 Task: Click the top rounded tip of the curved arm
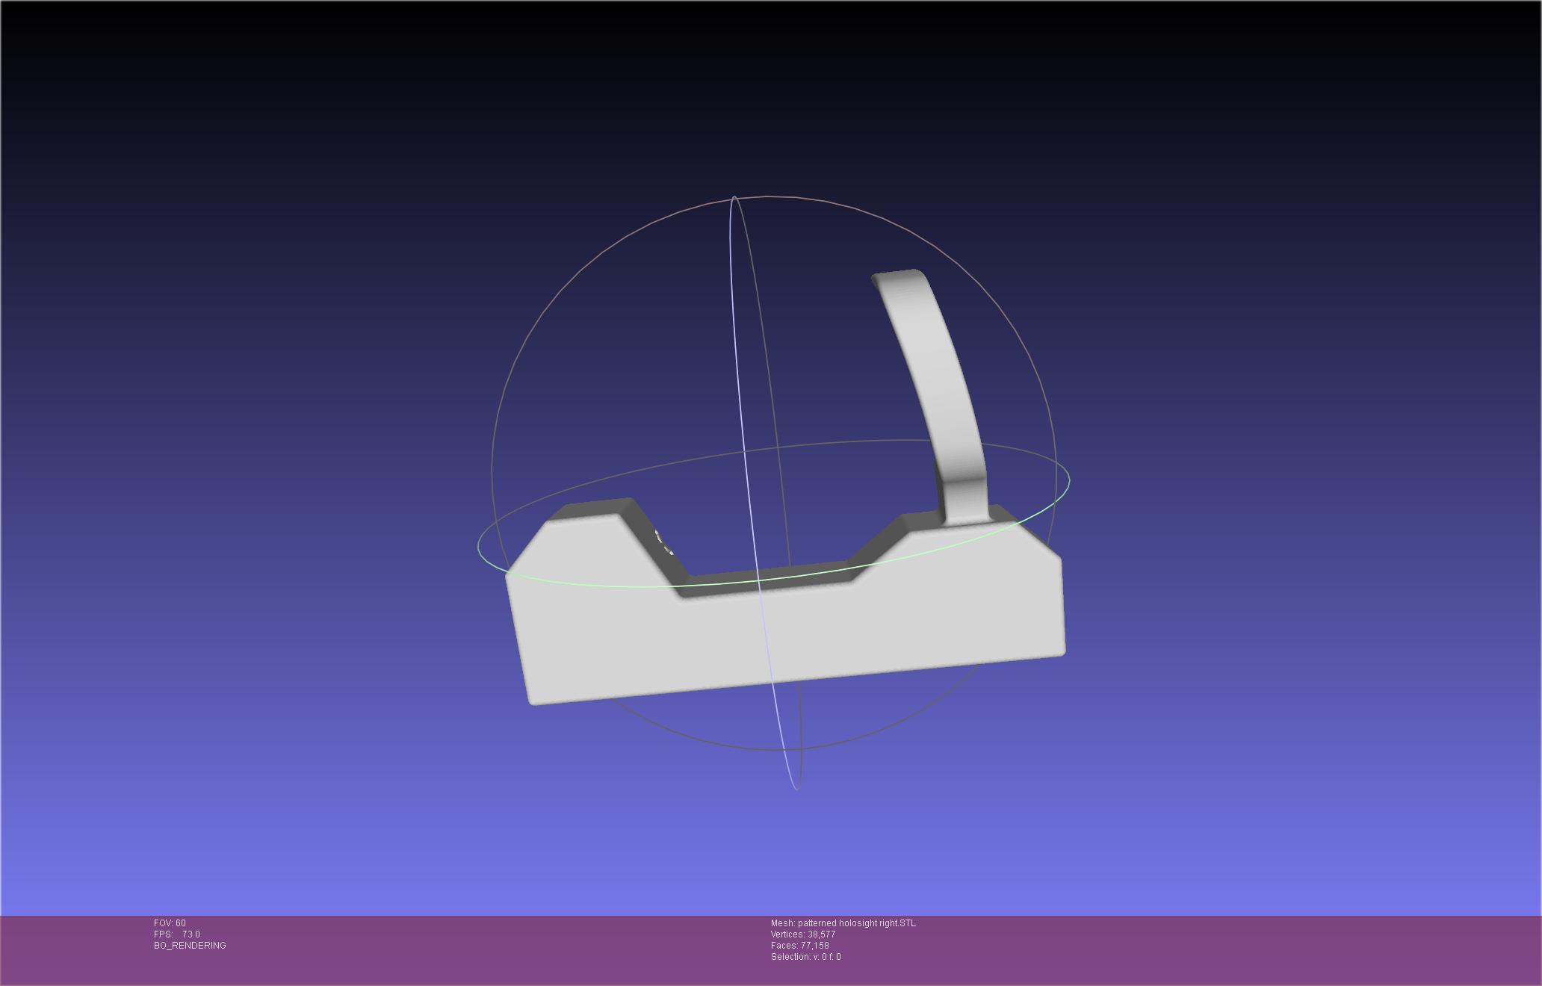click(897, 279)
